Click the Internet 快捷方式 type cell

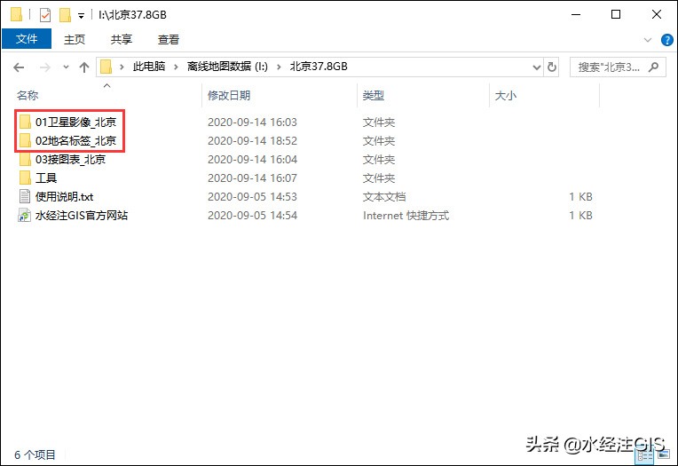pos(406,216)
